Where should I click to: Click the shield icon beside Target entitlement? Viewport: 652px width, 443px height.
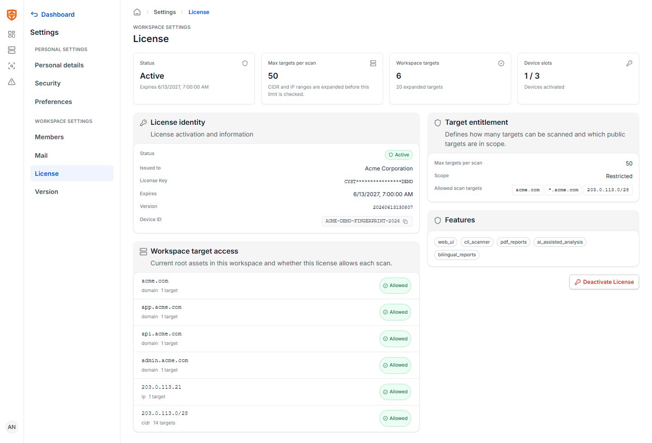pyautogui.click(x=438, y=123)
